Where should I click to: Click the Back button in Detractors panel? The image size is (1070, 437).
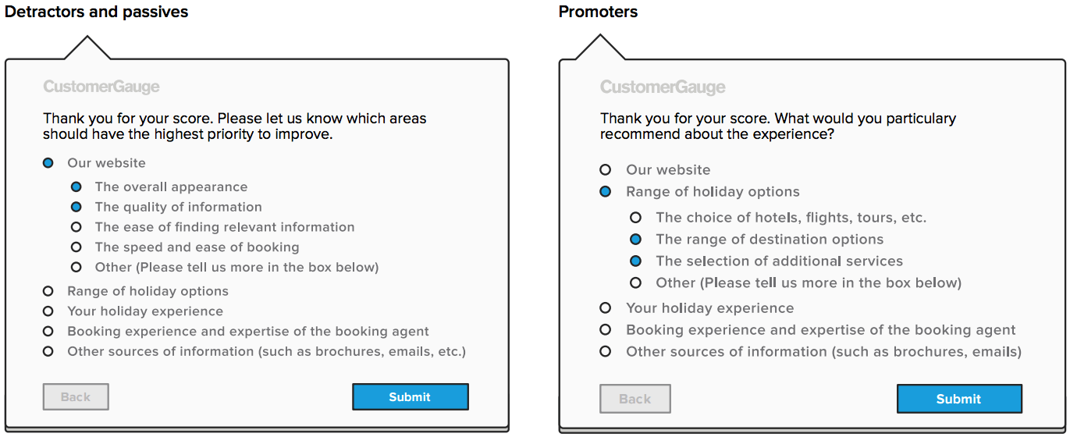[76, 397]
